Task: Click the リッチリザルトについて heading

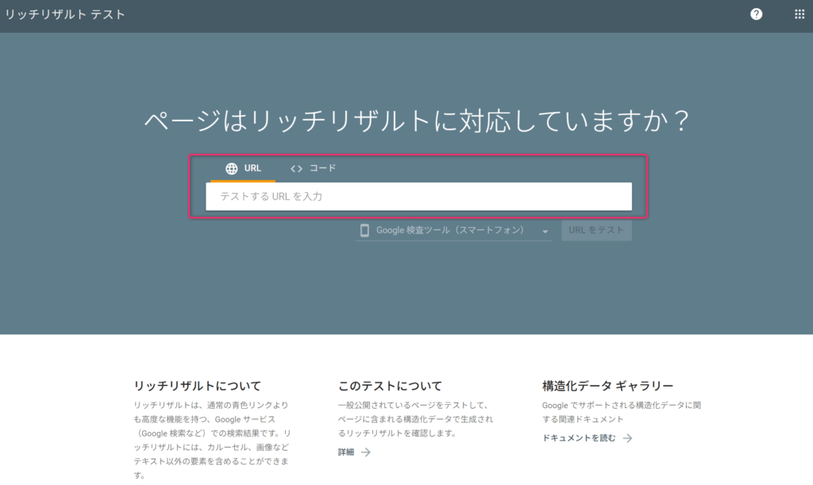Action: pos(197,386)
